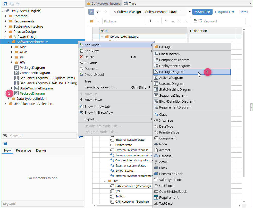253x208 pixels.
Task: Click the orange folder icon beside Package field
Action: (92, 21)
